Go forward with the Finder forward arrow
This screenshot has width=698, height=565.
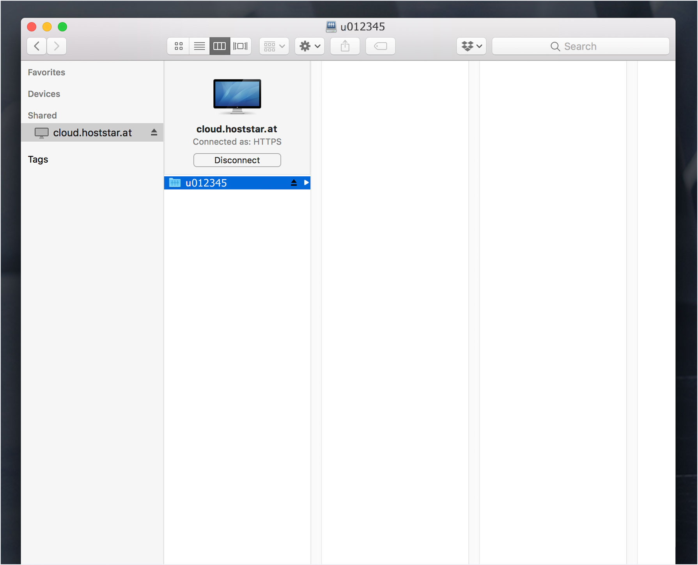click(57, 46)
